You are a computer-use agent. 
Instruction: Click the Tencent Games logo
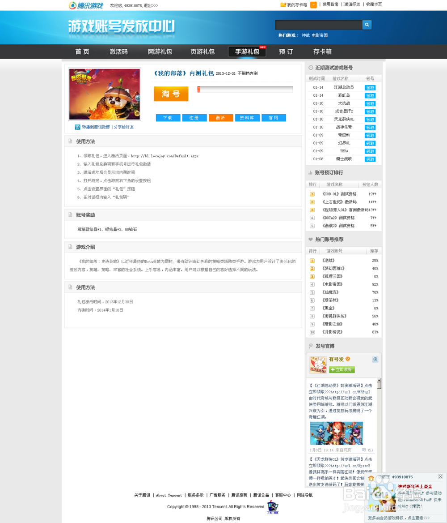pyautogui.click(x=86, y=5)
